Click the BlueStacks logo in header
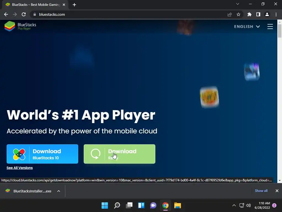This screenshot has width=282, height=212. pos(20,26)
